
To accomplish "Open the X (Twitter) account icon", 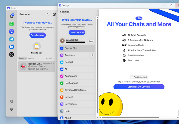I will tap(11, 55).
